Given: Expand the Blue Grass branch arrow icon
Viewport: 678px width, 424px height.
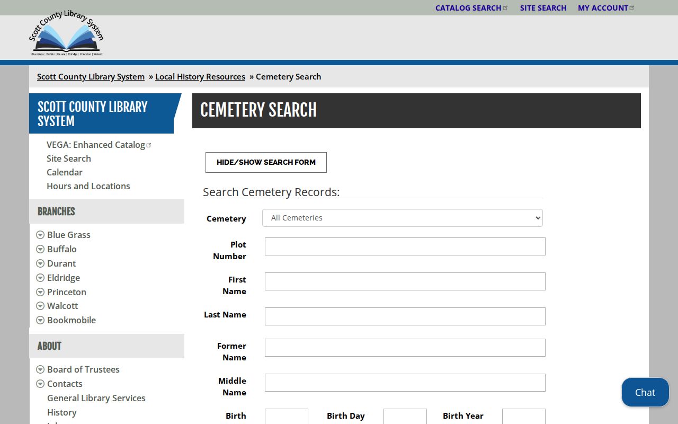Looking at the screenshot, I should click(40, 235).
